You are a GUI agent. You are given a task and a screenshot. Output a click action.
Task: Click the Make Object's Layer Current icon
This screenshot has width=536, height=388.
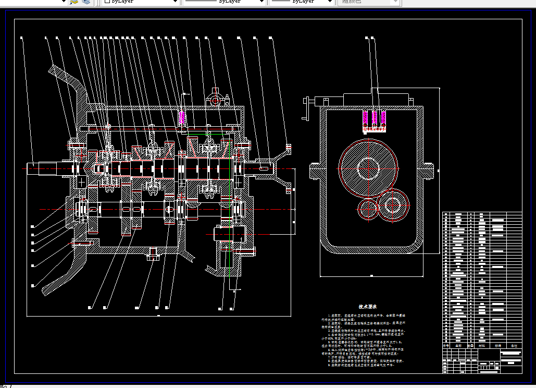[x=74, y=2]
